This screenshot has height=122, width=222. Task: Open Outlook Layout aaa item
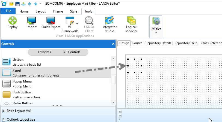(58, 119)
